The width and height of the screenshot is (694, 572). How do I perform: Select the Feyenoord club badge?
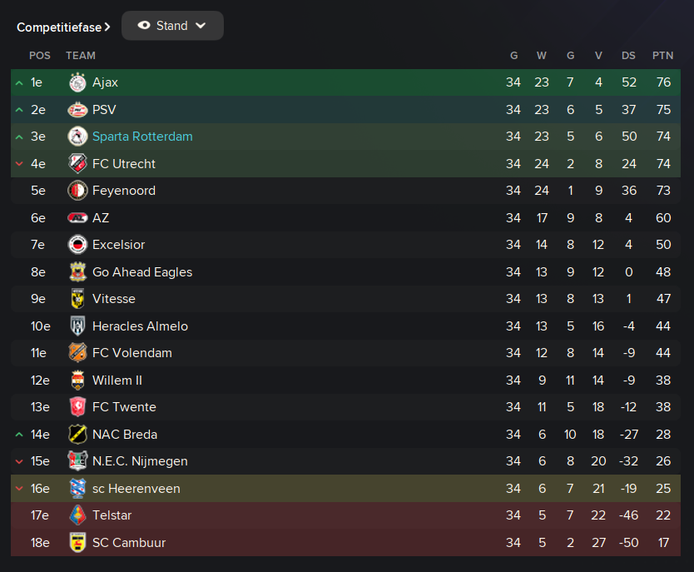[x=77, y=191]
